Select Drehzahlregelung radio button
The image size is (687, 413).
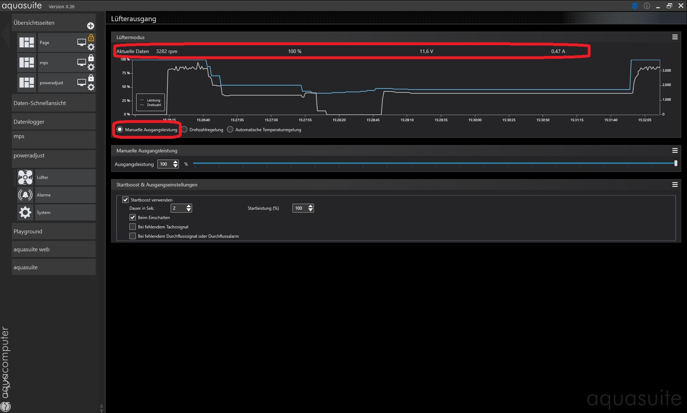[184, 129]
